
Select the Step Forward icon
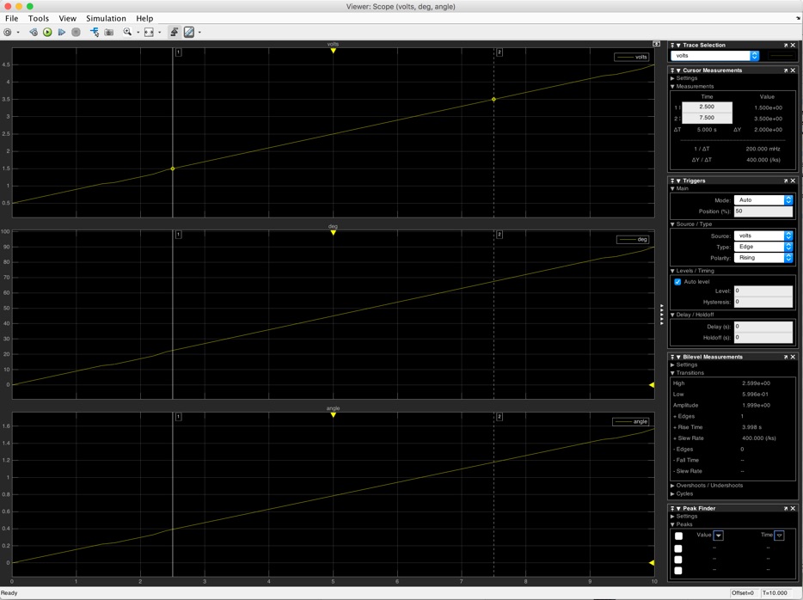point(62,33)
